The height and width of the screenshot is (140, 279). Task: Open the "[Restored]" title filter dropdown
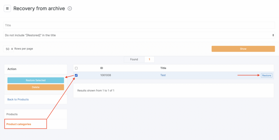coord(139,35)
